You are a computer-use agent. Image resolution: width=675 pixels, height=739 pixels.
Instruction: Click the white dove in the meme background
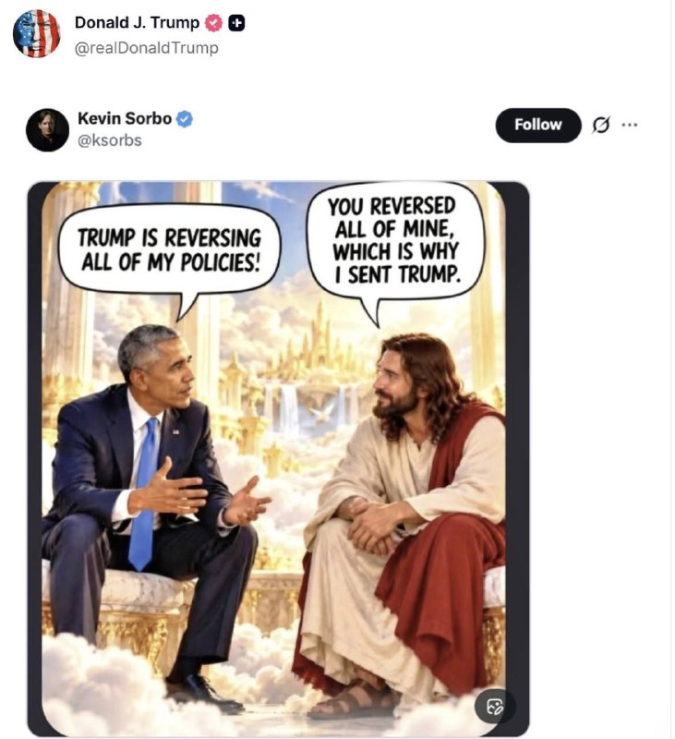pyautogui.click(x=322, y=414)
